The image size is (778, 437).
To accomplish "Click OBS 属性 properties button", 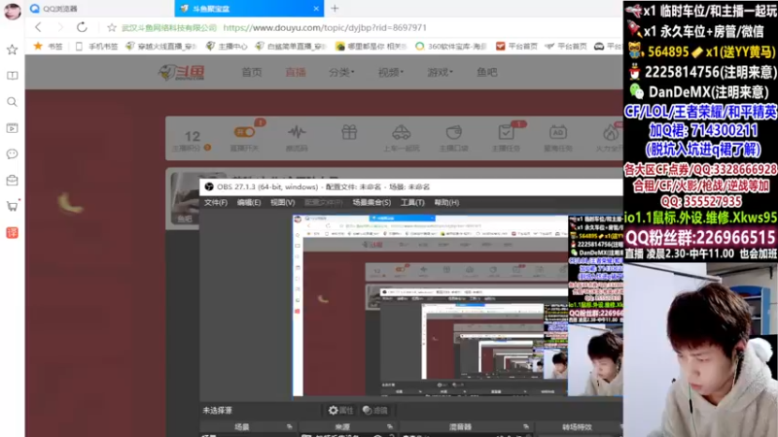I will 340,410.
